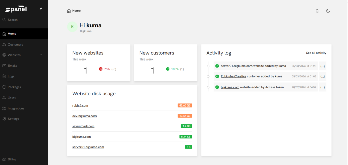Click the 42.63 GB orange usage badge
The width and height of the screenshot is (348, 165).
click(185, 105)
